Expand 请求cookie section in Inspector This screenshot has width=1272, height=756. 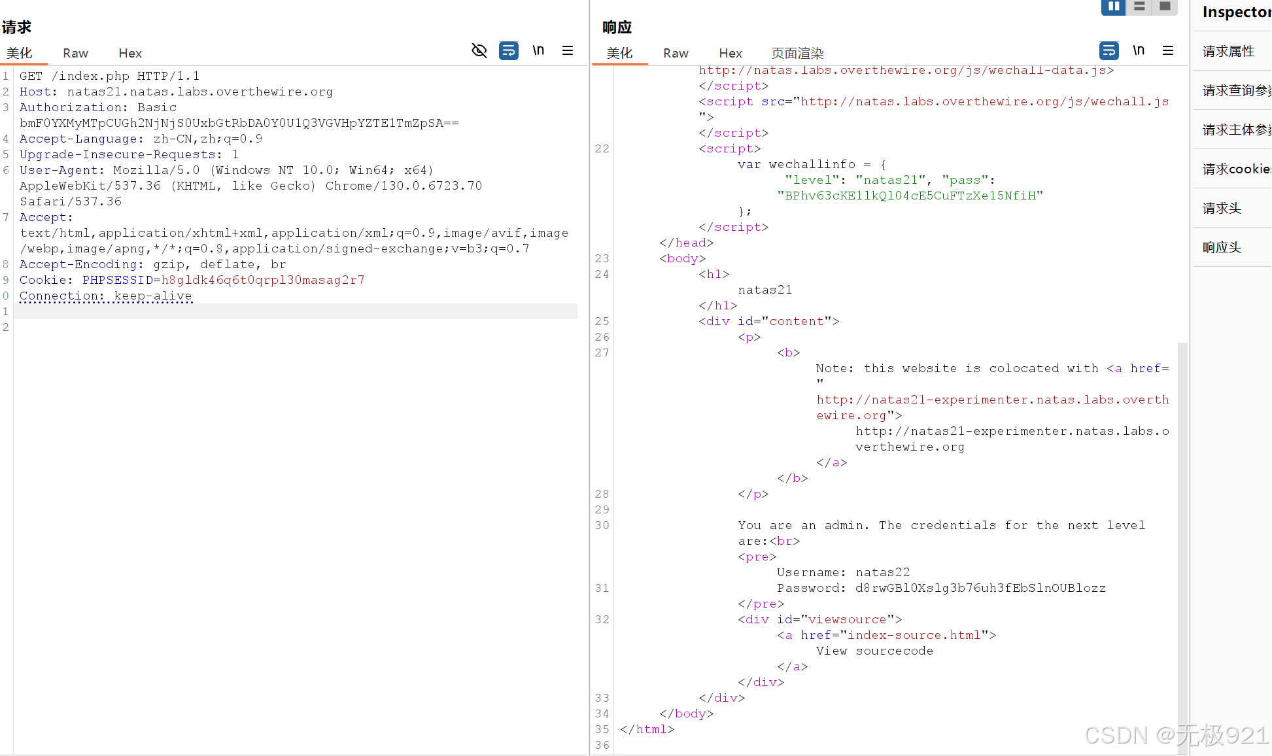pos(1233,169)
